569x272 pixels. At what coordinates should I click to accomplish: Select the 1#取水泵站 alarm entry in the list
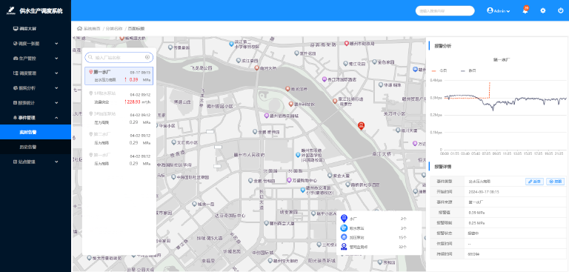click(x=119, y=98)
